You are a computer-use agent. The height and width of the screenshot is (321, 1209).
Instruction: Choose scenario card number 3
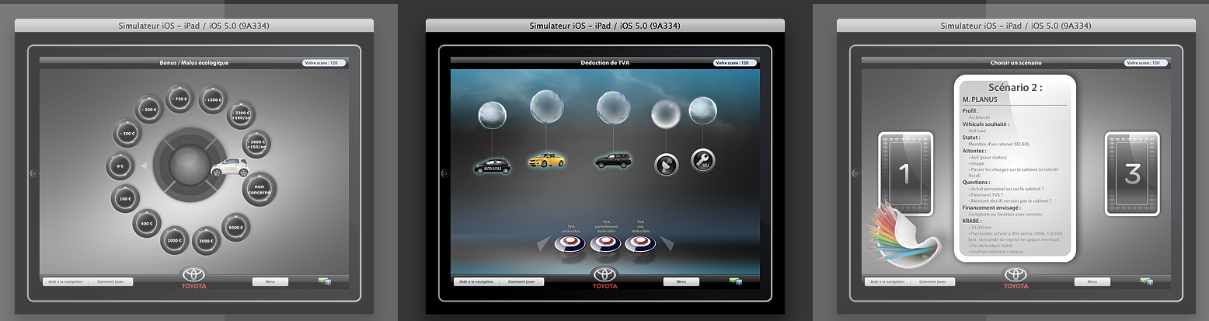[1132, 173]
